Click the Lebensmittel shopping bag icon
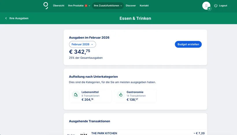 pyautogui.click(x=76, y=95)
